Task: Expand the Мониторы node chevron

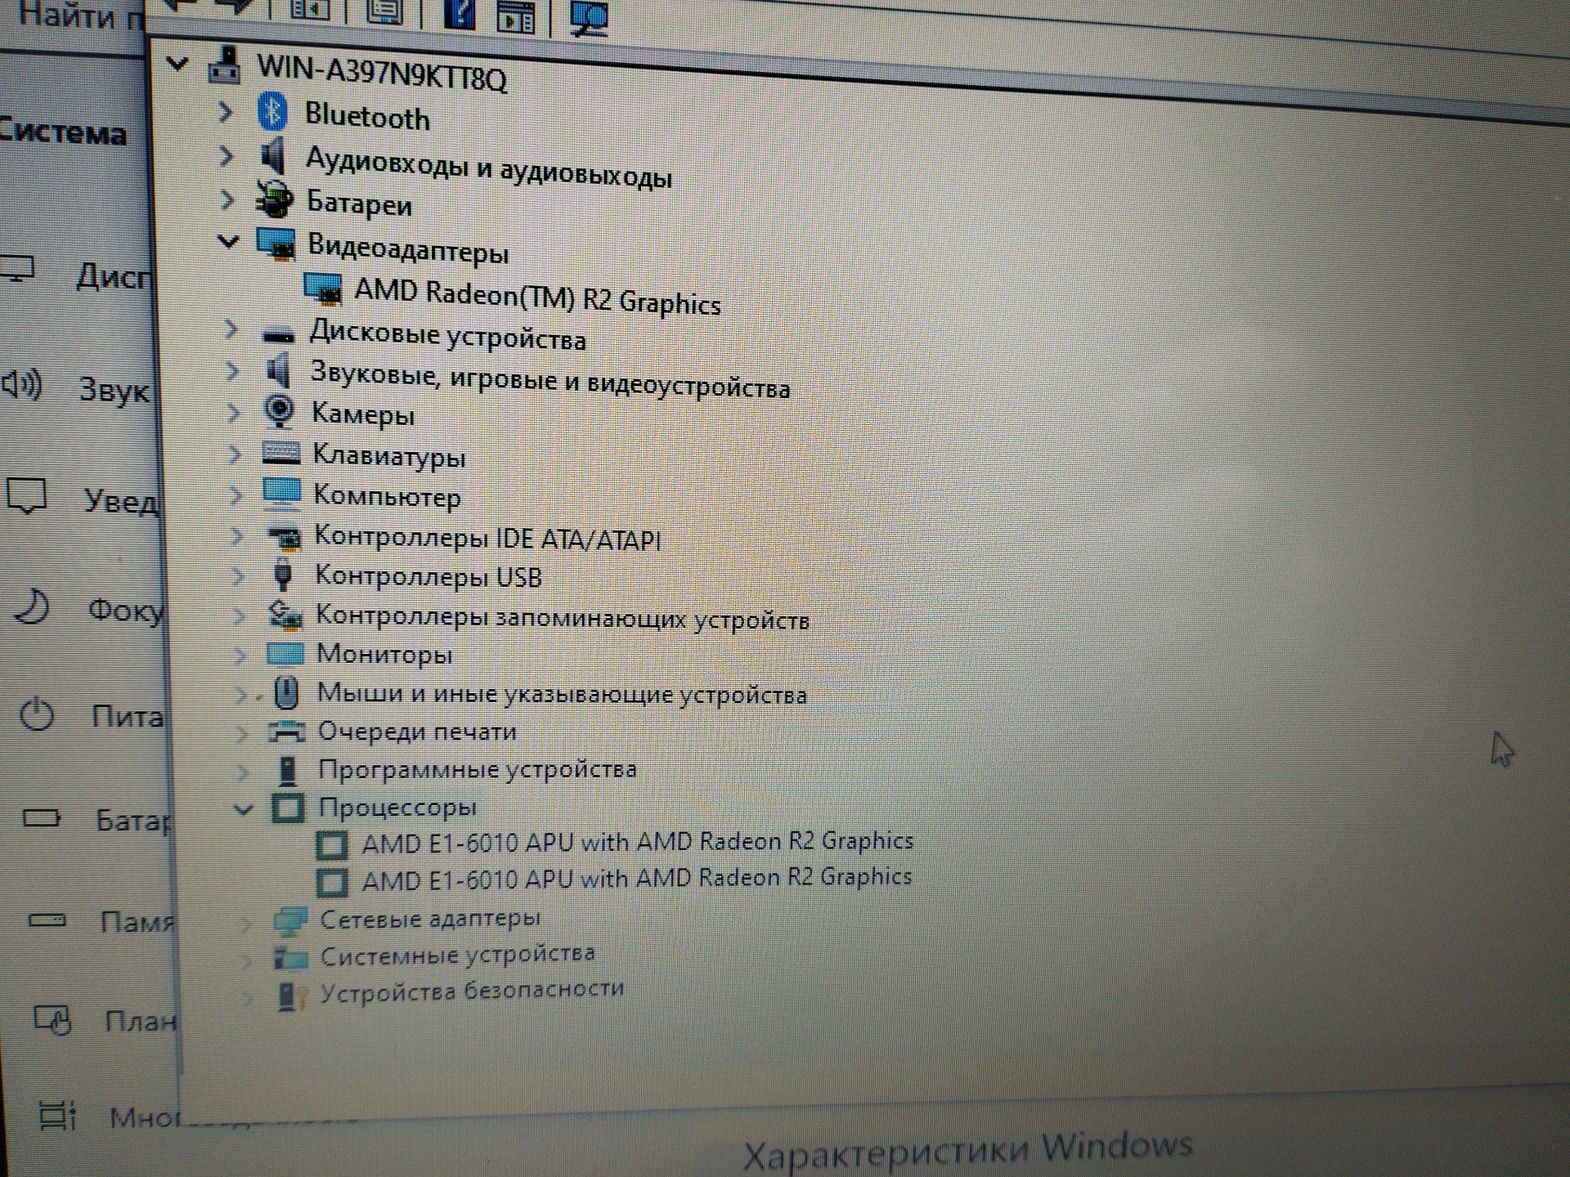Action: [240, 655]
